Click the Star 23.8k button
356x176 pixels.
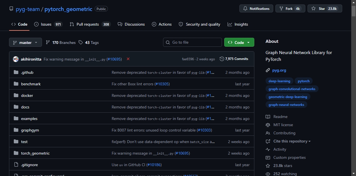[325, 8]
